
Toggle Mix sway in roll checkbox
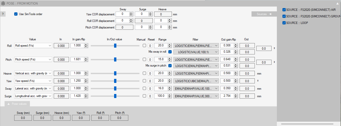point(170,52)
